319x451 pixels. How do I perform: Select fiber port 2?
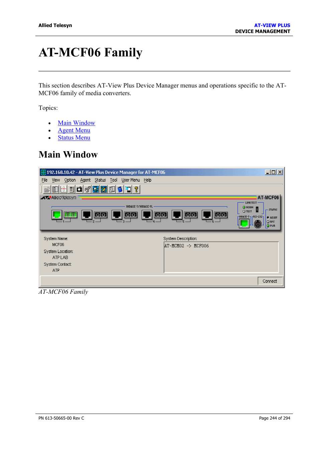[101, 215]
